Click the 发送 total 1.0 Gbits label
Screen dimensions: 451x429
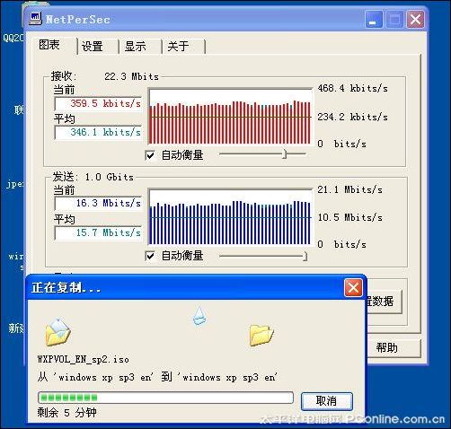pos(110,177)
